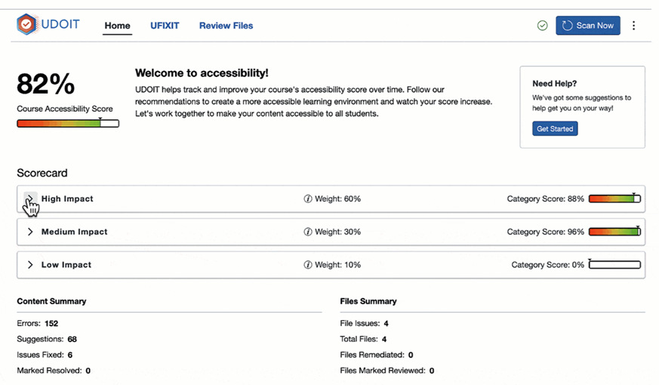Click the Course Accessibility Score label
This screenshot has width=659, height=385.
pos(65,109)
